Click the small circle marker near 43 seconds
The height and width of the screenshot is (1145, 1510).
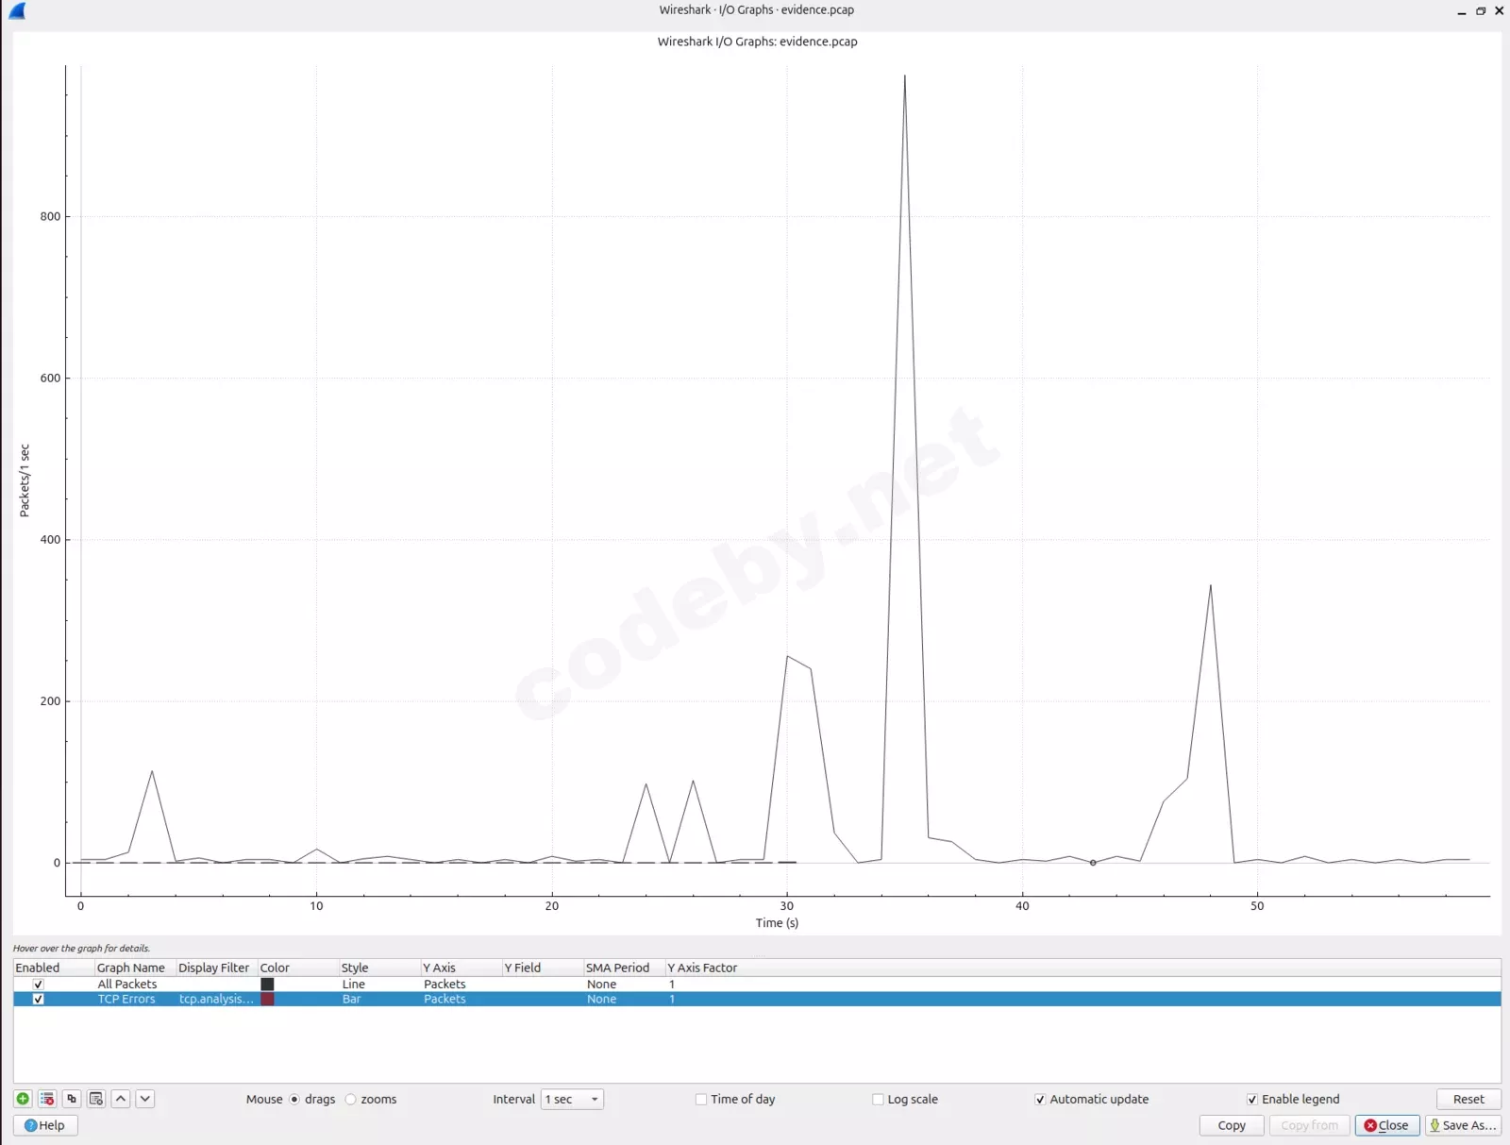click(1093, 863)
